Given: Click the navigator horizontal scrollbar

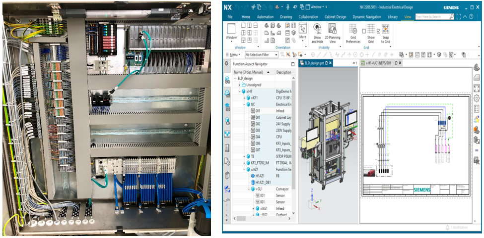Looking at the screenshot, I should [x=241, y=218].
